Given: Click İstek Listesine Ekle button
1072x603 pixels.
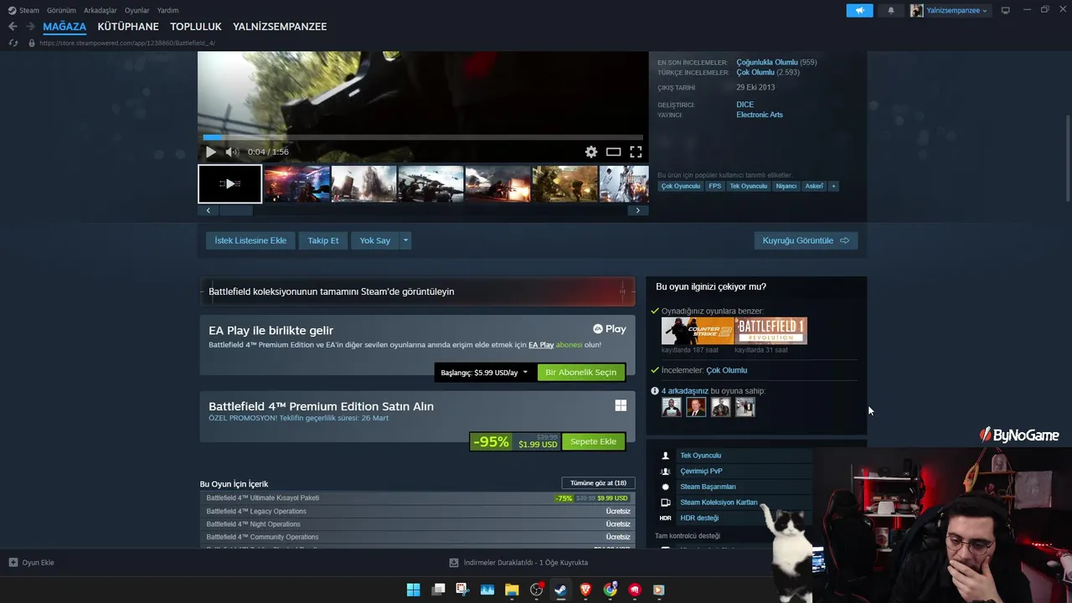Looking at the screenshot, I should [x=250, y=240].
